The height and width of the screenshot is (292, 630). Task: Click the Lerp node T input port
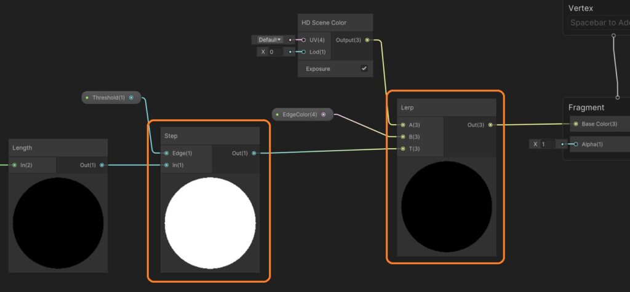(403, 148)
